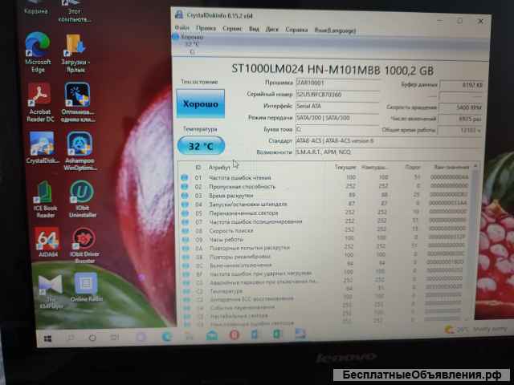Click the Режим передачи SATA/300 field

point(337,118)
